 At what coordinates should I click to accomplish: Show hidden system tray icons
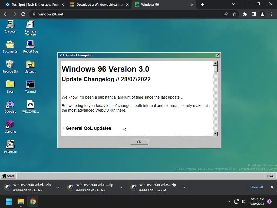coord(229,201)
